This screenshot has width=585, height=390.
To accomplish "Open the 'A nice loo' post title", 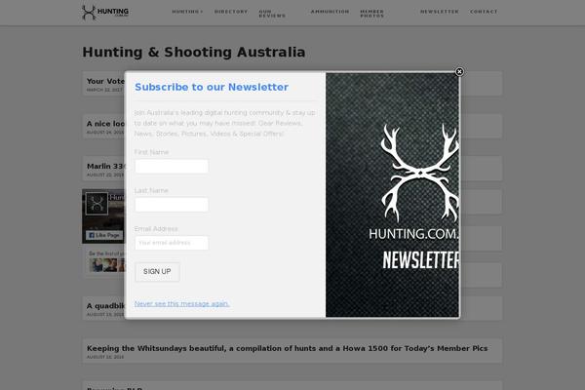I will (x=105, y=124).
